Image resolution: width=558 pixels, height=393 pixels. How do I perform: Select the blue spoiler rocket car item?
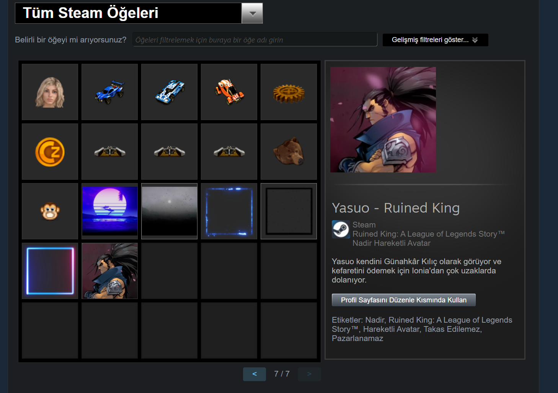(x=109, y=92)
